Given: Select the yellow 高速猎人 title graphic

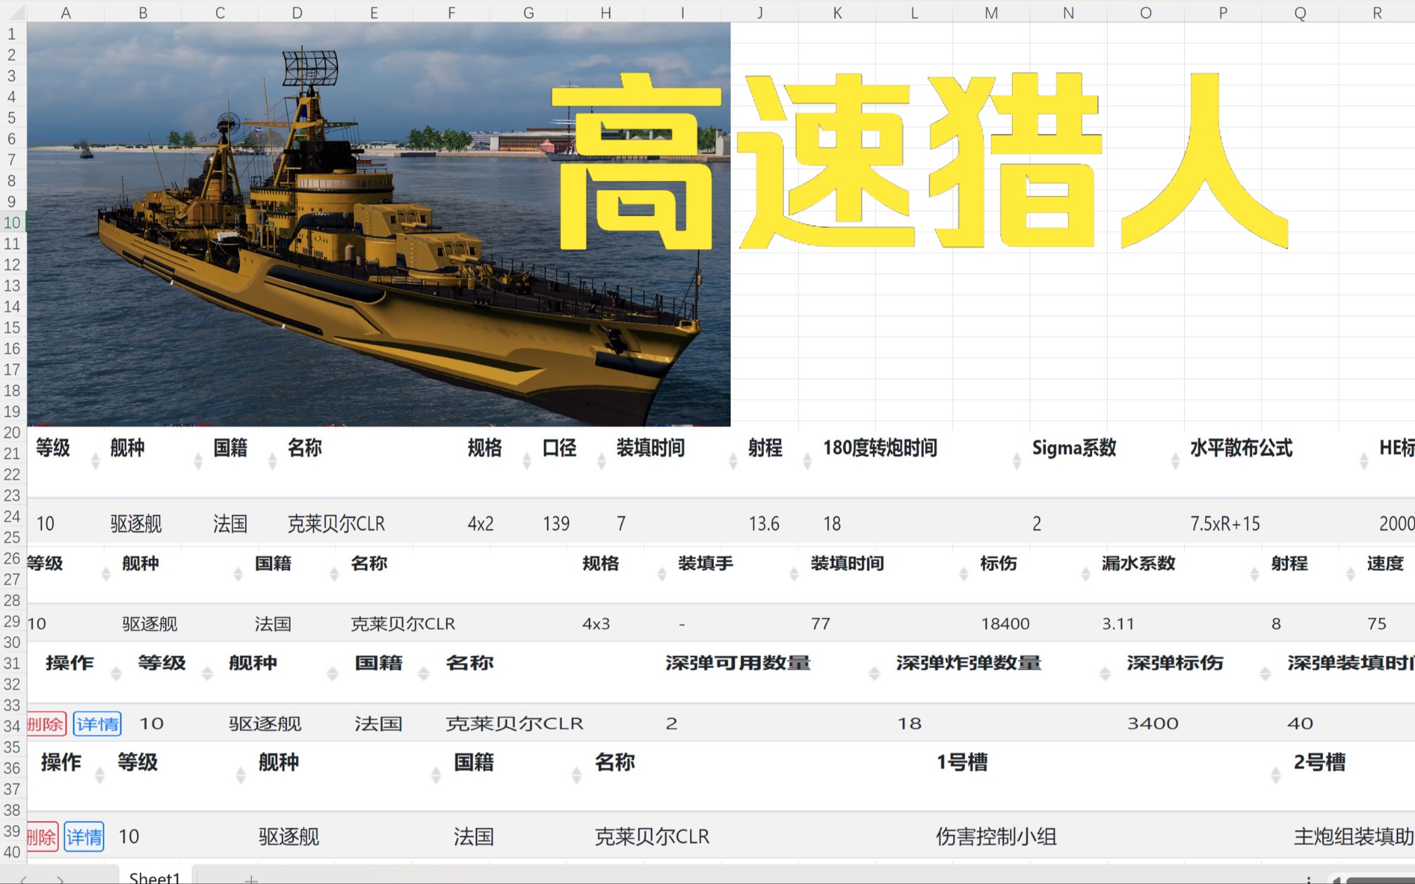Looking at the screenshot, I should [920, 161].
